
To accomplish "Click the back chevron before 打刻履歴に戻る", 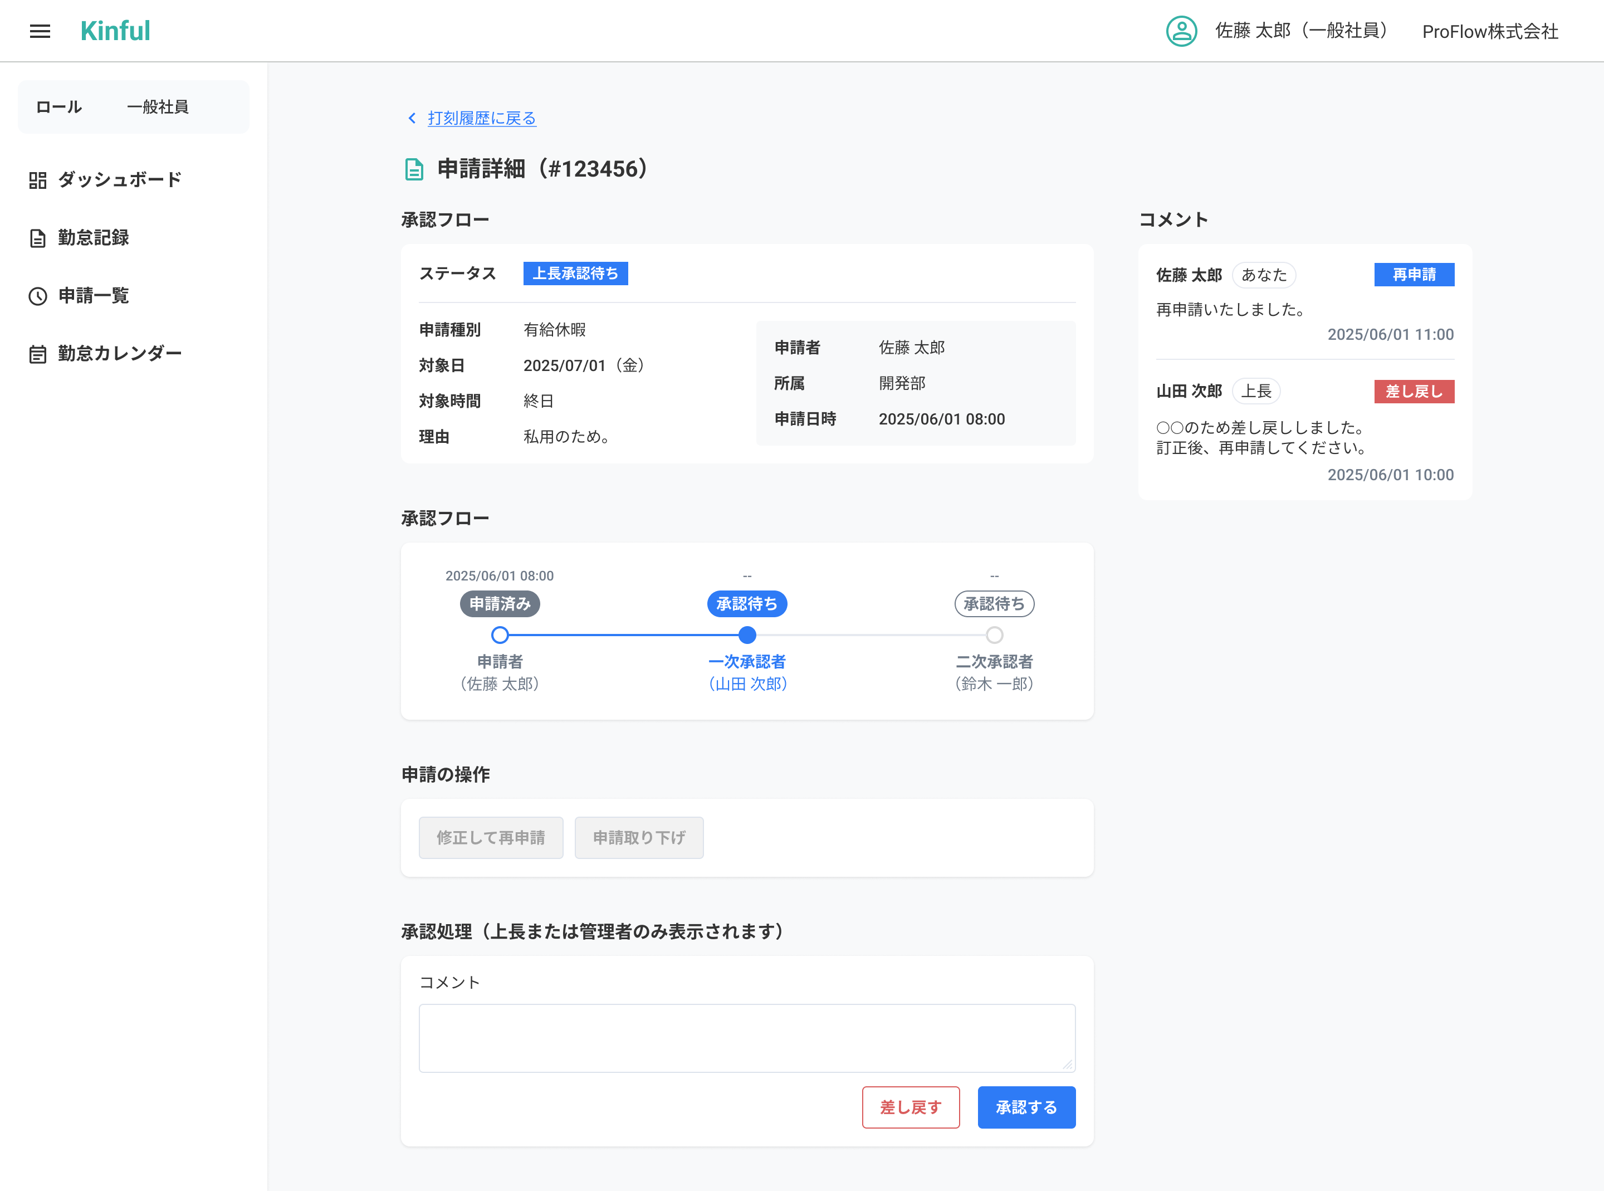I will point(412,118).
